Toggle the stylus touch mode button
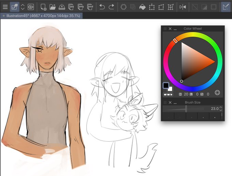232x176 pixels. [14, 7]
